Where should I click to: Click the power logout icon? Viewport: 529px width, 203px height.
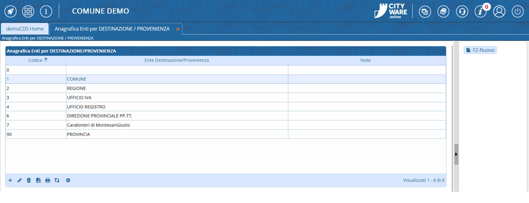[518, 12]
